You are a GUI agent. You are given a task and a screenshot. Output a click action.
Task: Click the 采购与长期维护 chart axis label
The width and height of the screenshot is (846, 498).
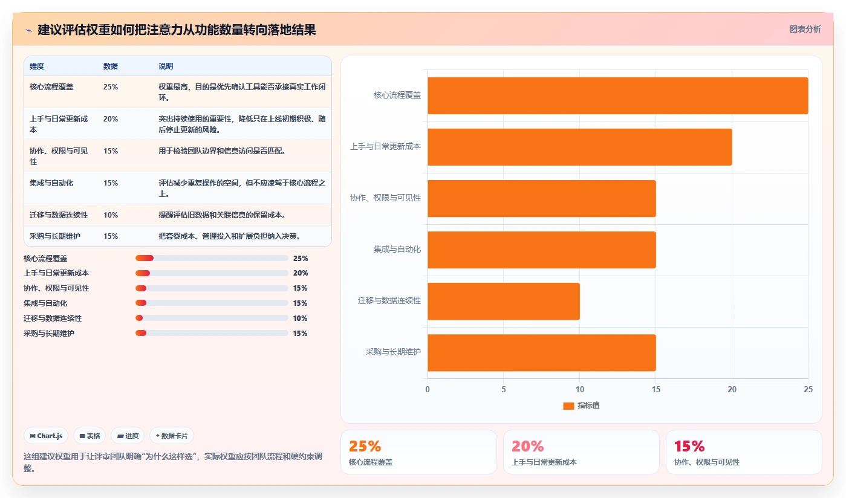(394, 352)
